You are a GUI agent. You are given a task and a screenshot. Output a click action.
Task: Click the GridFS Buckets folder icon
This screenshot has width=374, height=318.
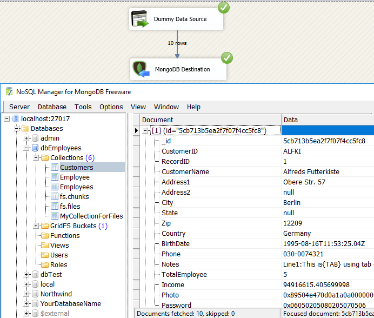pos(45,226)
